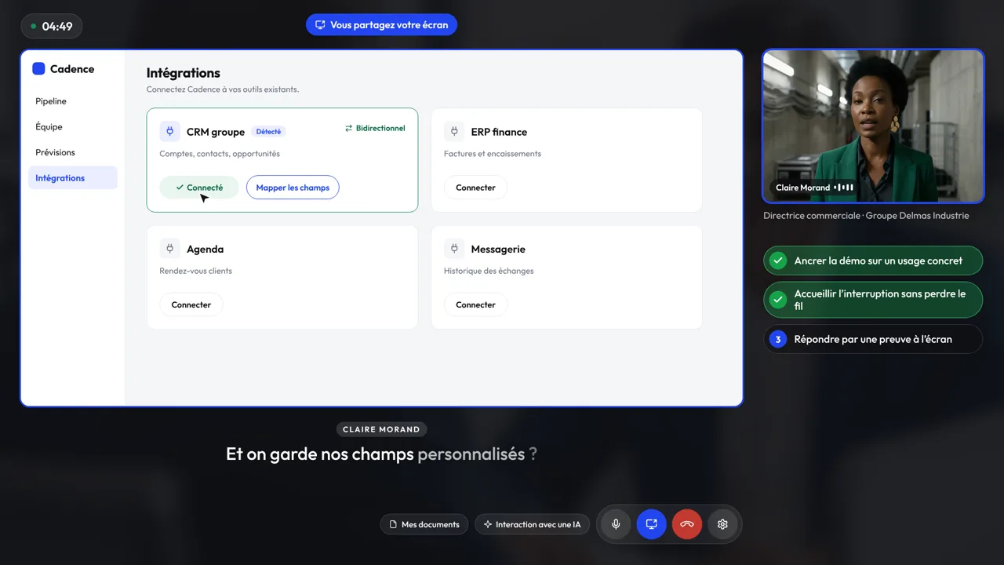The height and width of the screenshot is (565, 1004).
Task: Click the Détecté badge
Action: (x=269, y=132)
